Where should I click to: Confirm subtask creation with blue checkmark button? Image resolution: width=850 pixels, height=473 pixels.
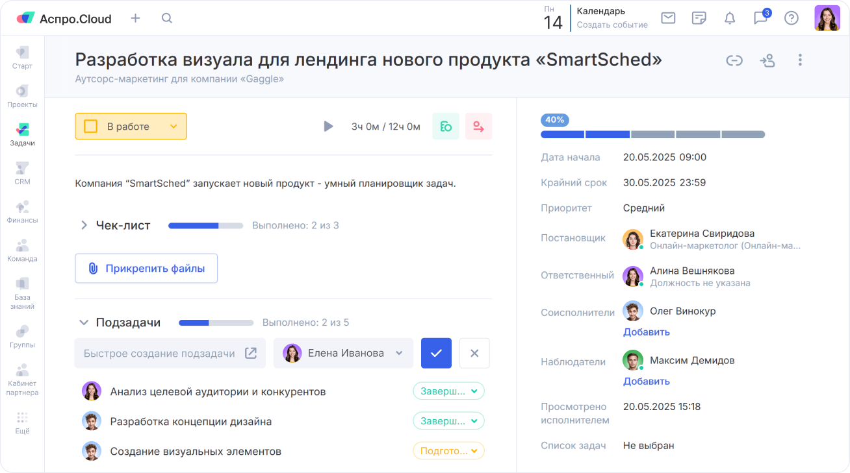pyautogui.click(x=436, y=354)
